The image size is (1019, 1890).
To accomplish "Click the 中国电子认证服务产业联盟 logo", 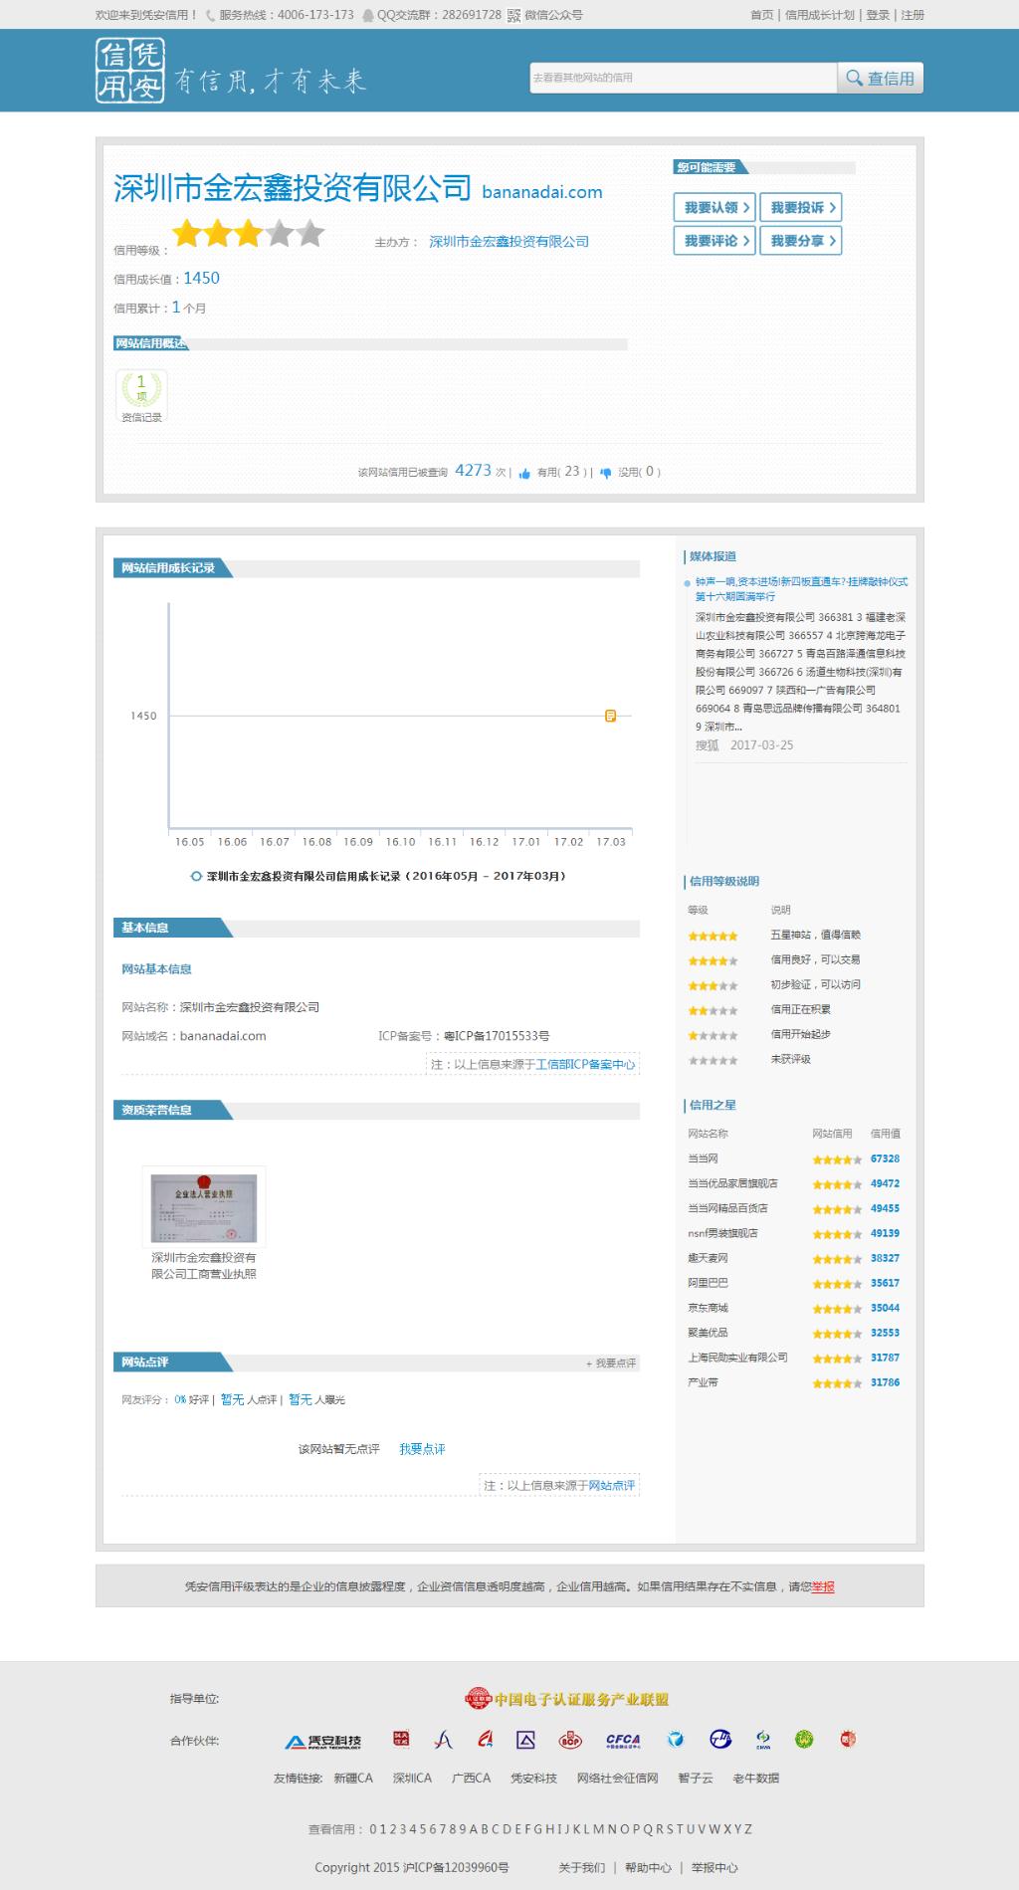I will [x=567, y=1699].
